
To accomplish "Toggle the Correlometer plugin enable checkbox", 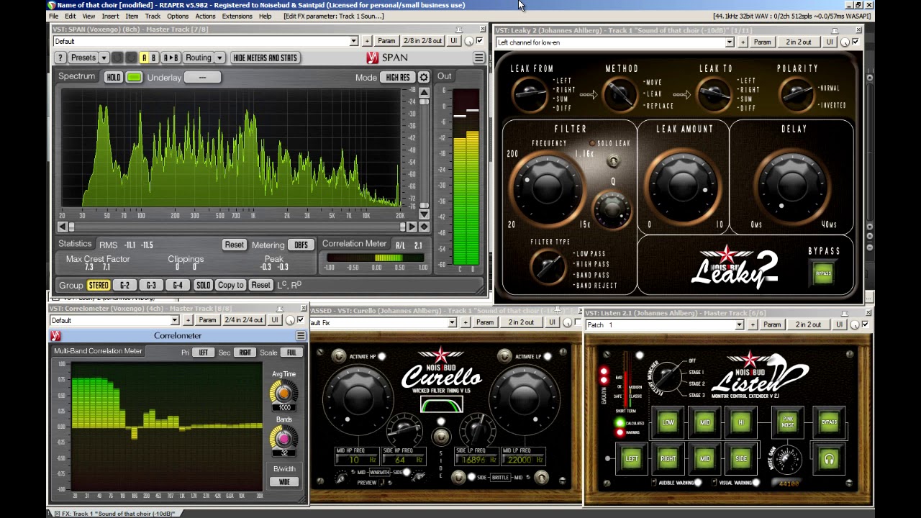I will [301, 320].
